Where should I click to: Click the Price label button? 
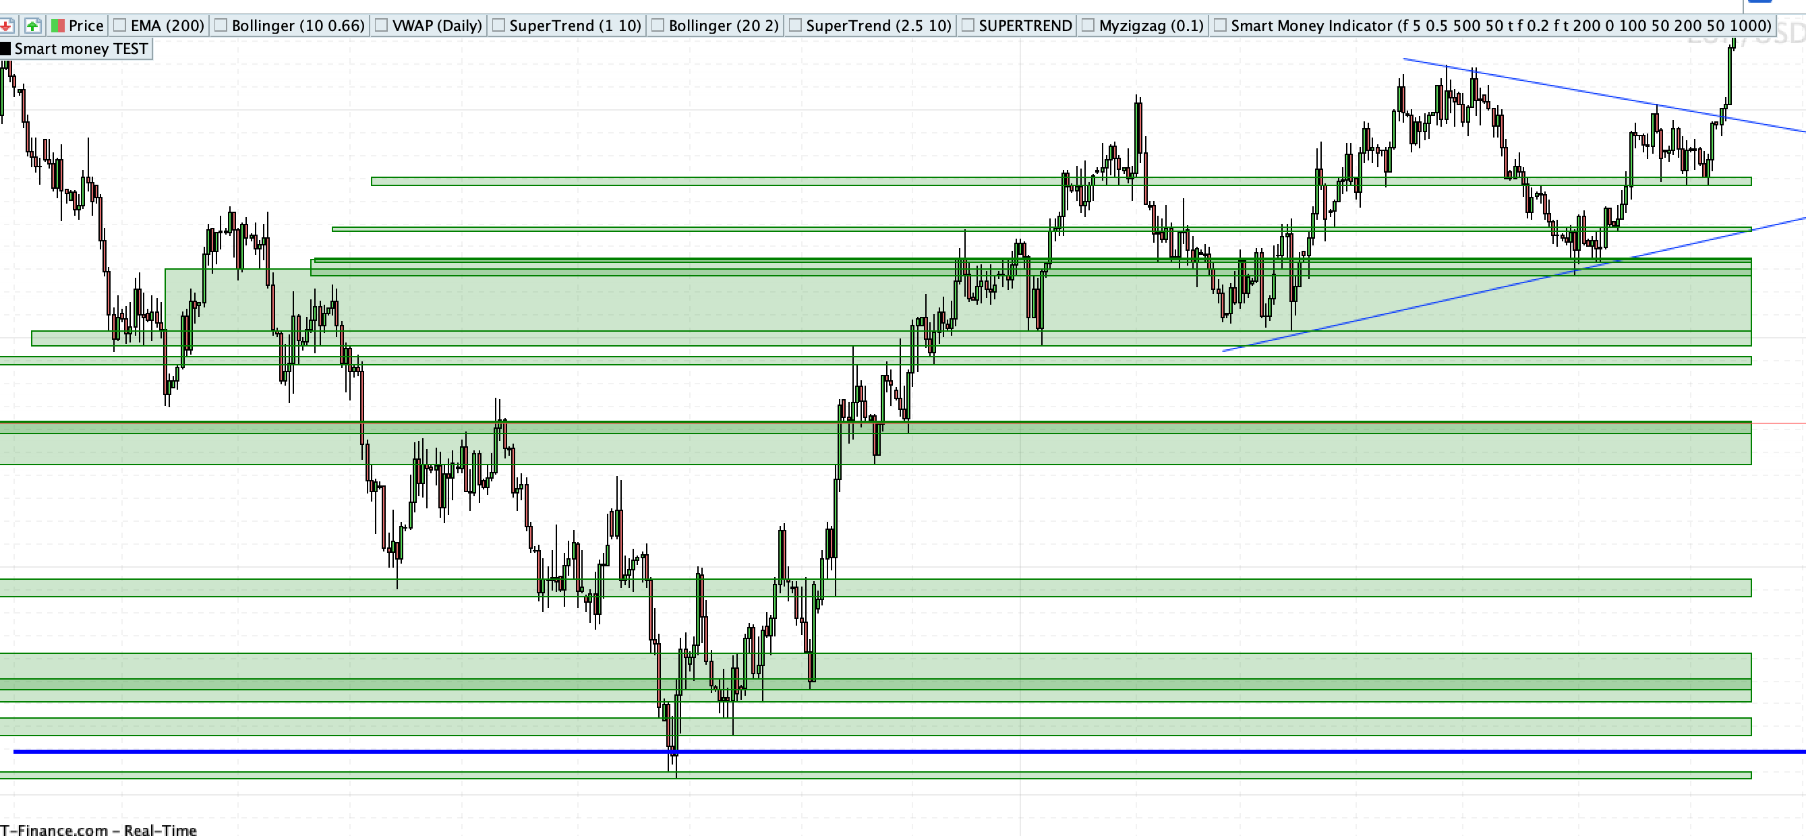click(x=86, y=26)
